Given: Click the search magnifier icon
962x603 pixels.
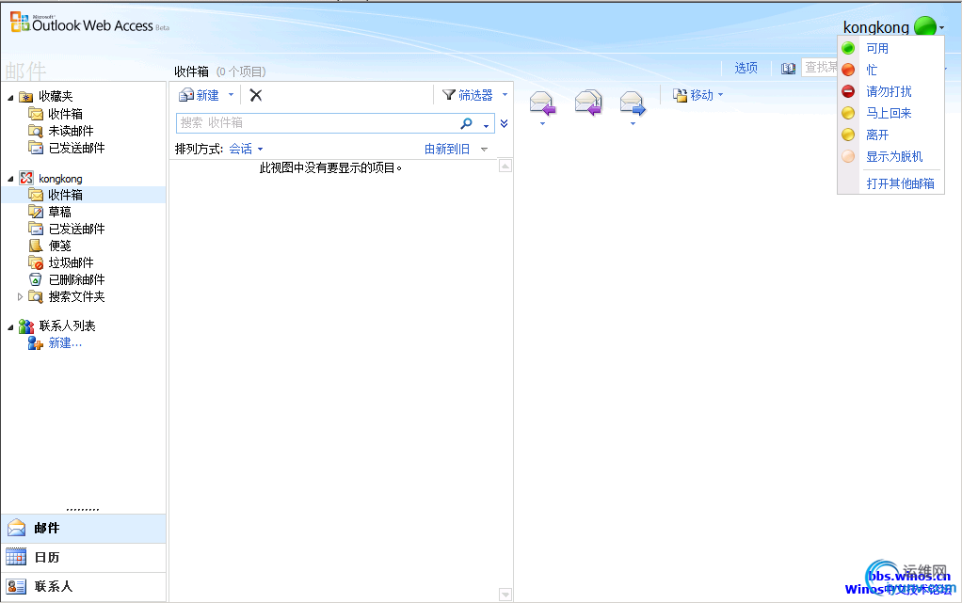Looking at the screenshot, I should click(466, 123).
